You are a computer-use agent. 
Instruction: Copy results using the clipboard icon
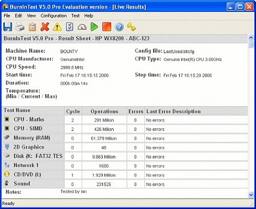coord(32,27)
